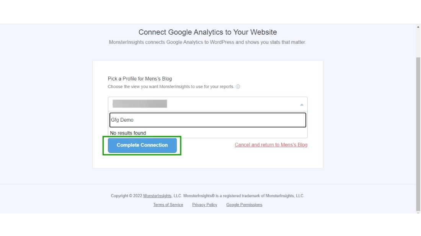Click the "Connect Google Analytics to Your Website" heading

click(207, 32)
